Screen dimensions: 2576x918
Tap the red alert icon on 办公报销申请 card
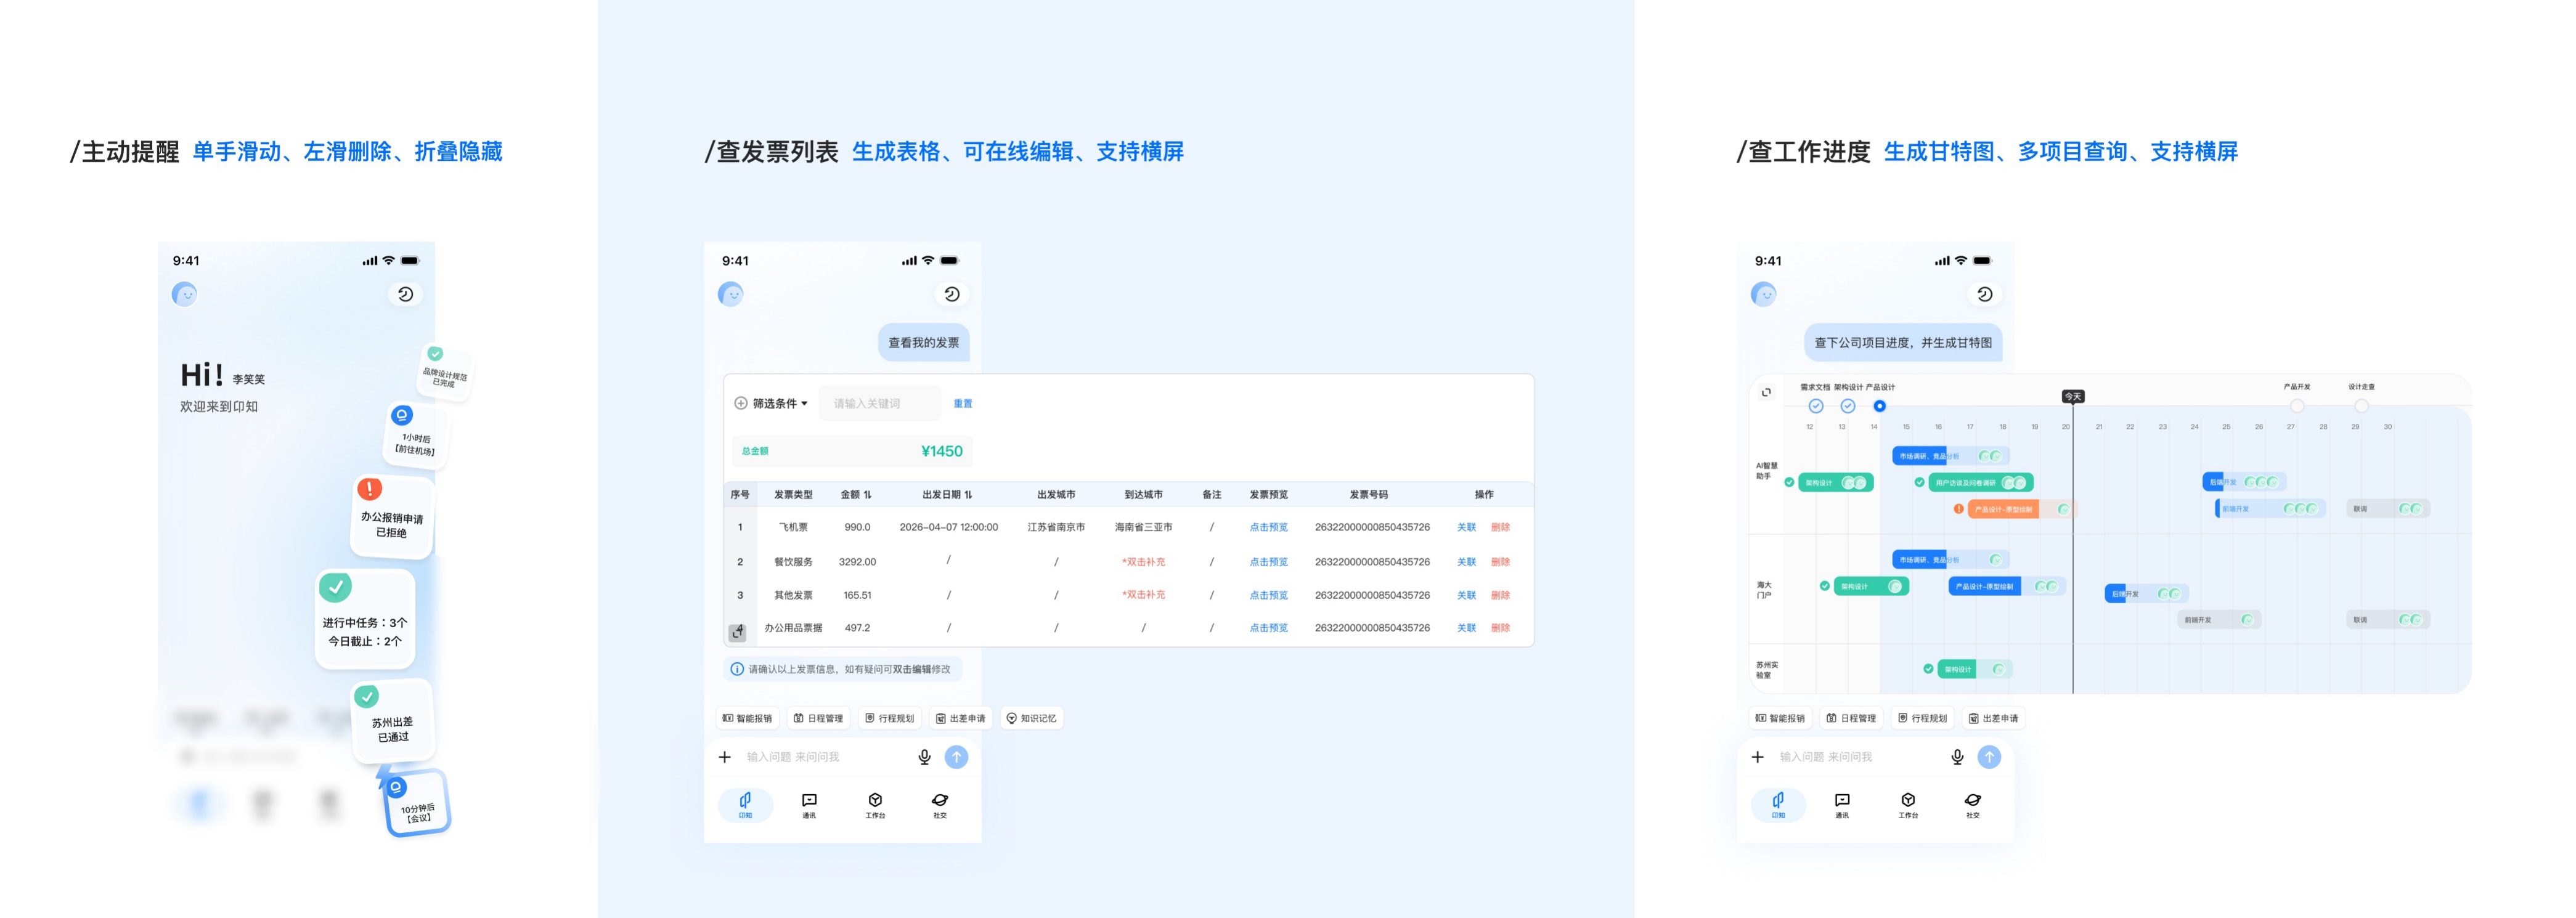coord(369,489)
